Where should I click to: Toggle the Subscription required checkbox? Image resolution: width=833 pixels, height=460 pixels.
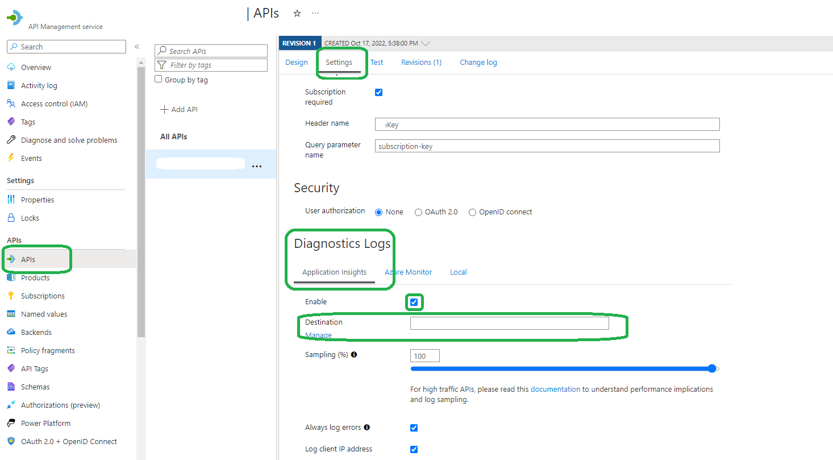(x=379, y=92)
